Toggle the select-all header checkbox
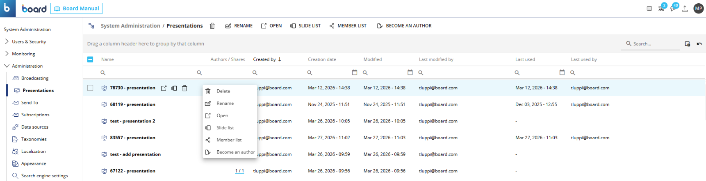The width and height of the screenshot is (706, 181). click(x=90, y=59)
